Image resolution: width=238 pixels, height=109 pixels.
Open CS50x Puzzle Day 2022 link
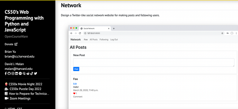(x=25, y=89)
